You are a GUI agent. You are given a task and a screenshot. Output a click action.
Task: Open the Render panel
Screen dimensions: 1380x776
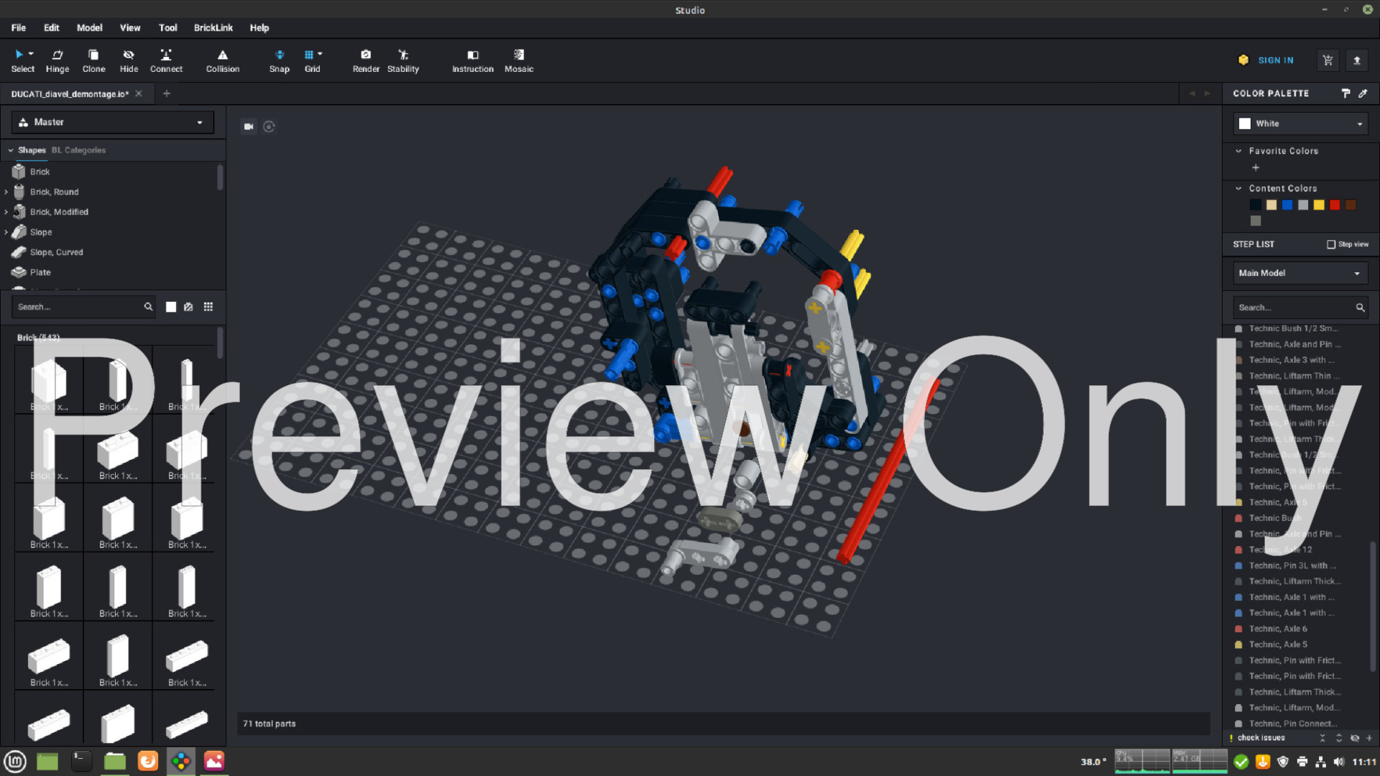pyautogui.click(x=364, y=59)
